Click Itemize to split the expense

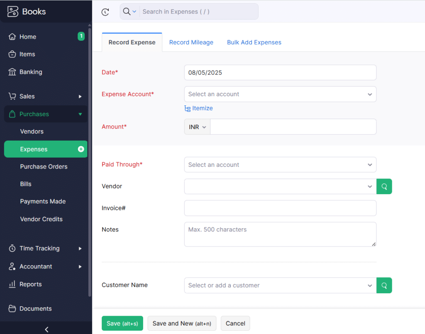(198, 108)
